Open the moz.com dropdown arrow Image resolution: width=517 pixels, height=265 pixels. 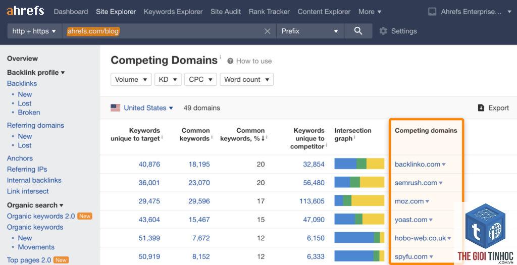[x=427, y=201]
